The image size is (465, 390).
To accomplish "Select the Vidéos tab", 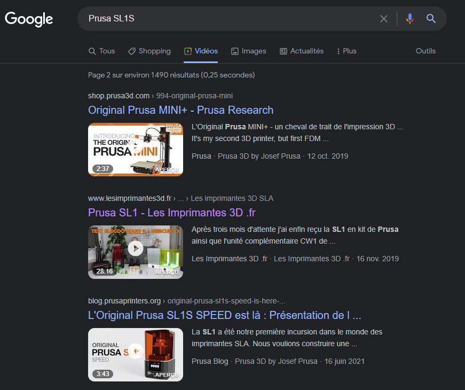I will pyautogui.click(x=201, y=51).
